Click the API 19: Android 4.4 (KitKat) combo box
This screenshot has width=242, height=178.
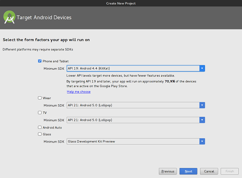tap(136, 68)
